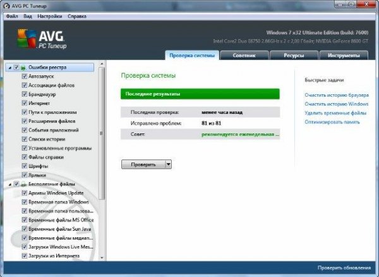Toggle the Установленные программы checkbox
Viewport: 379px width, 277px height.
(x=24, y=148)
